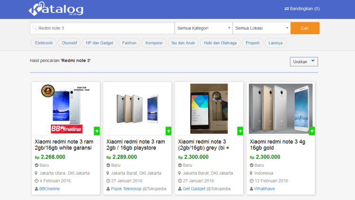This screenshot has height=200, width=355.
Task: Open BBOneline white phone product image
Action: [x=66, y=109]
